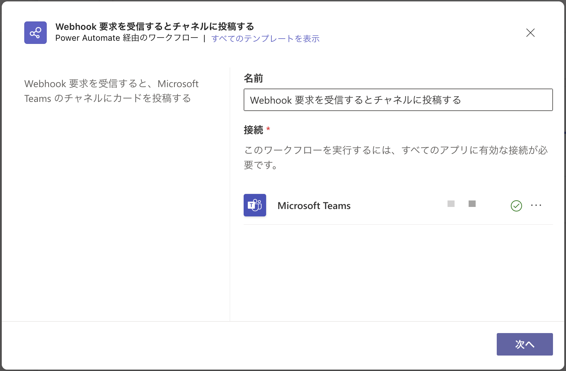This screenshot has height=371, width=566.
Task: Click the Power Automate 経由のワークフロー subtitle
Action: (x=127, y=38)
